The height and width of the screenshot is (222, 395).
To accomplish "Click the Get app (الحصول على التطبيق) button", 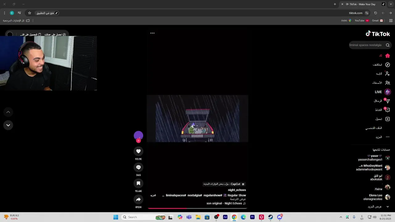I will (31, 35).
